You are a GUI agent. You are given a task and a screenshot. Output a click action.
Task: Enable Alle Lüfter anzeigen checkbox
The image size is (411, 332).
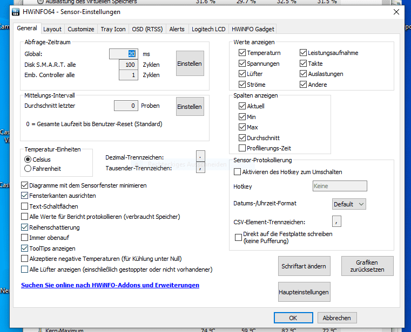pyautogui.click(x=24, y=269)
